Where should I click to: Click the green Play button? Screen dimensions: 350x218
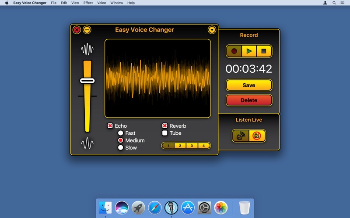tap(249, 51)
